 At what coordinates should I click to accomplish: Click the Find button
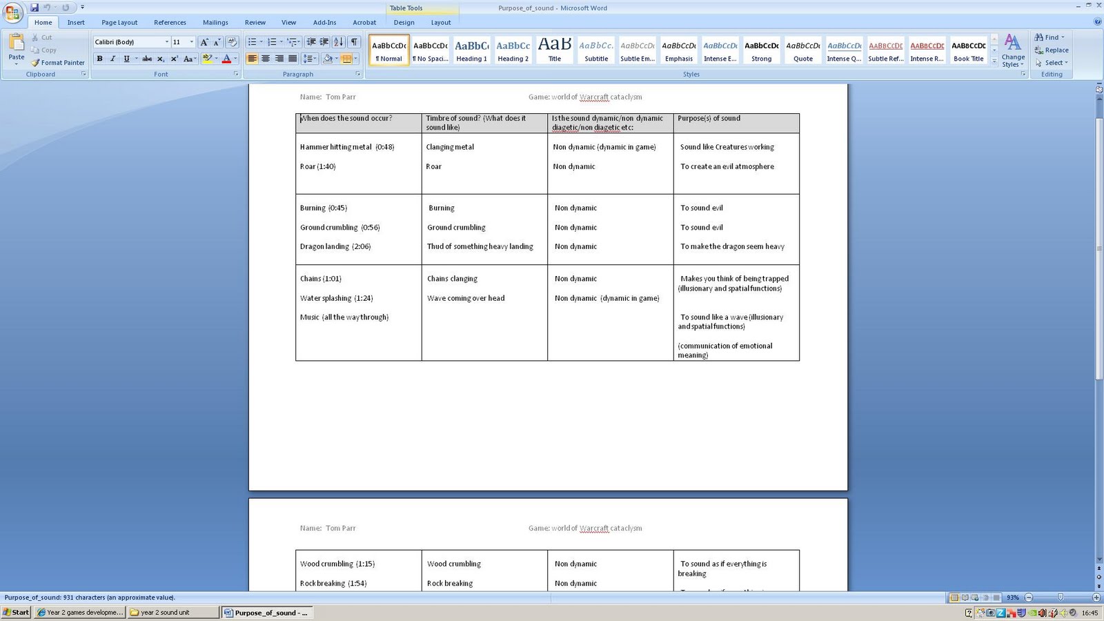pos(1050,37)
